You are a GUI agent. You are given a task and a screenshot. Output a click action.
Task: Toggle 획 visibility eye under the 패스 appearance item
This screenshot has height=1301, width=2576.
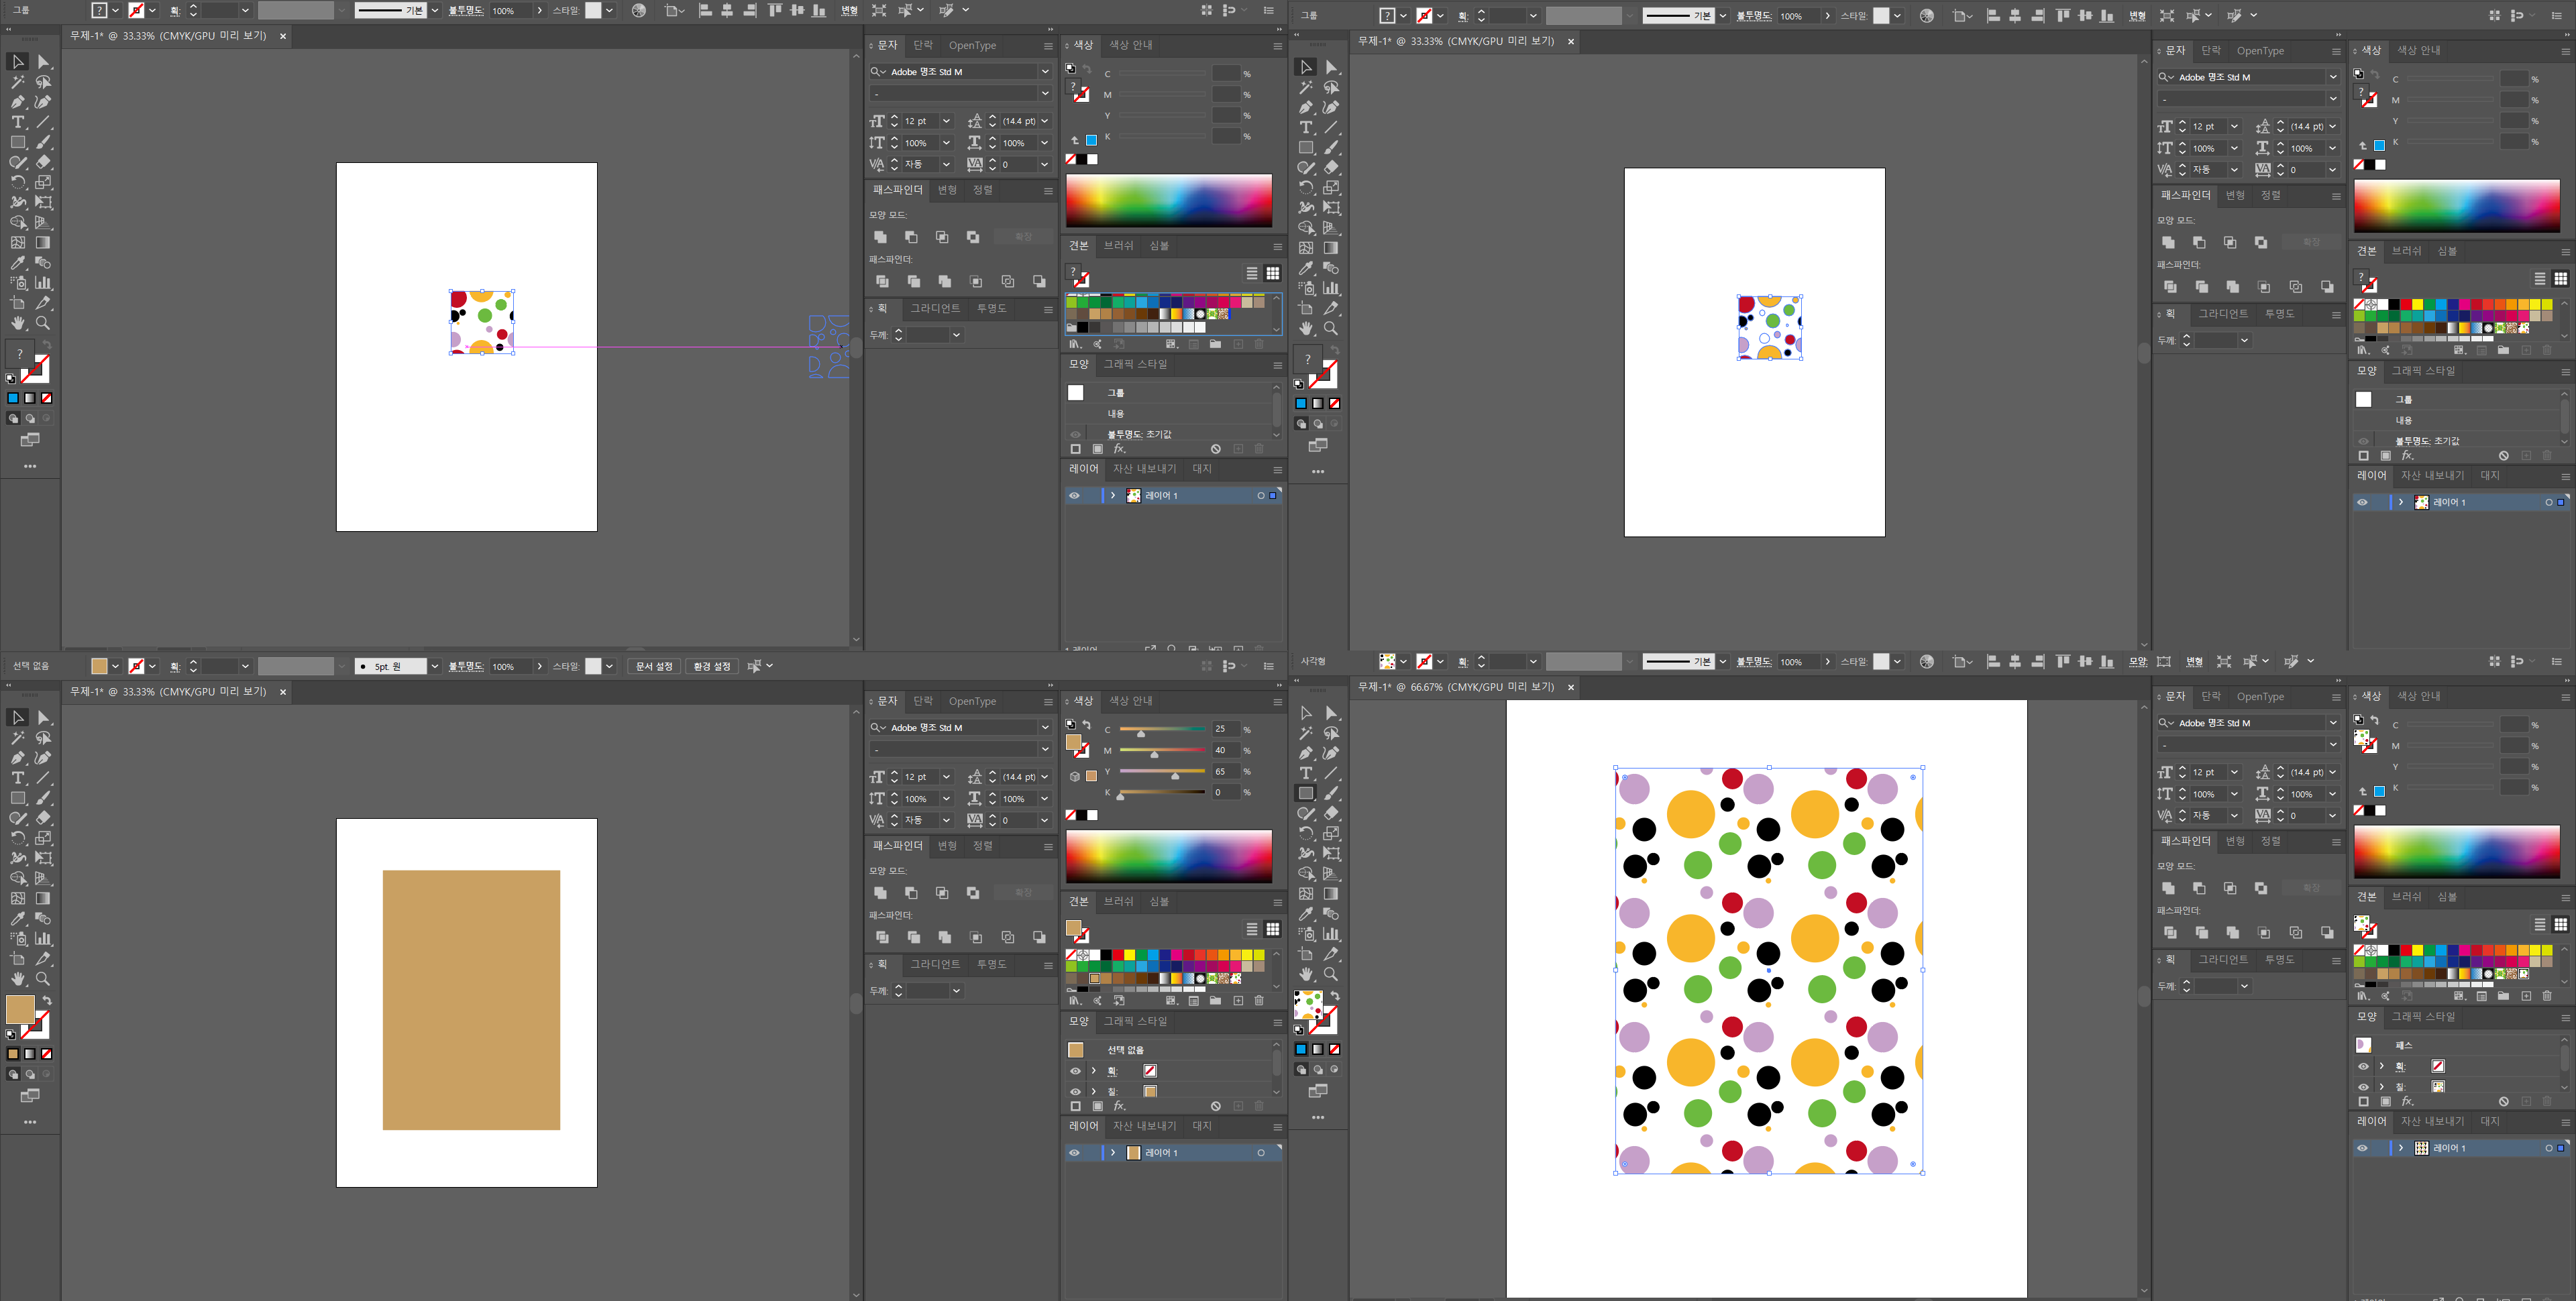(2363, 1066)
